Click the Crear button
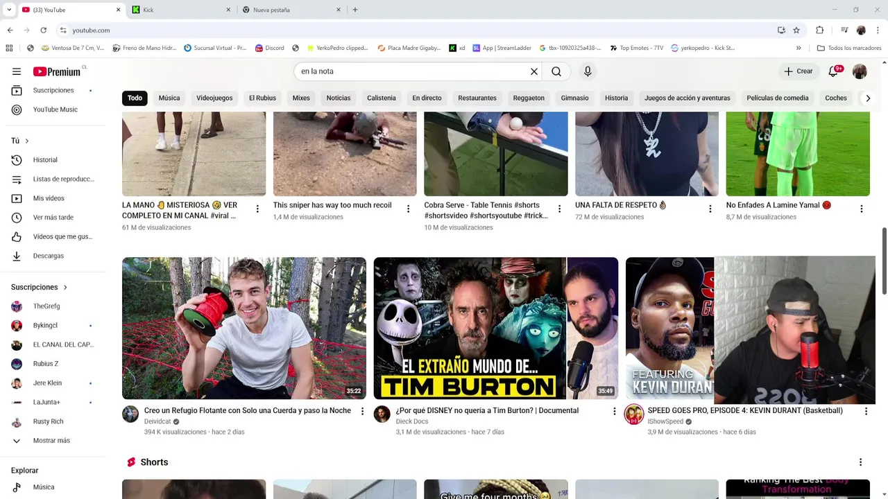This screenshot has height=499, width=888. pyautogui.click(x=798, y=71)
